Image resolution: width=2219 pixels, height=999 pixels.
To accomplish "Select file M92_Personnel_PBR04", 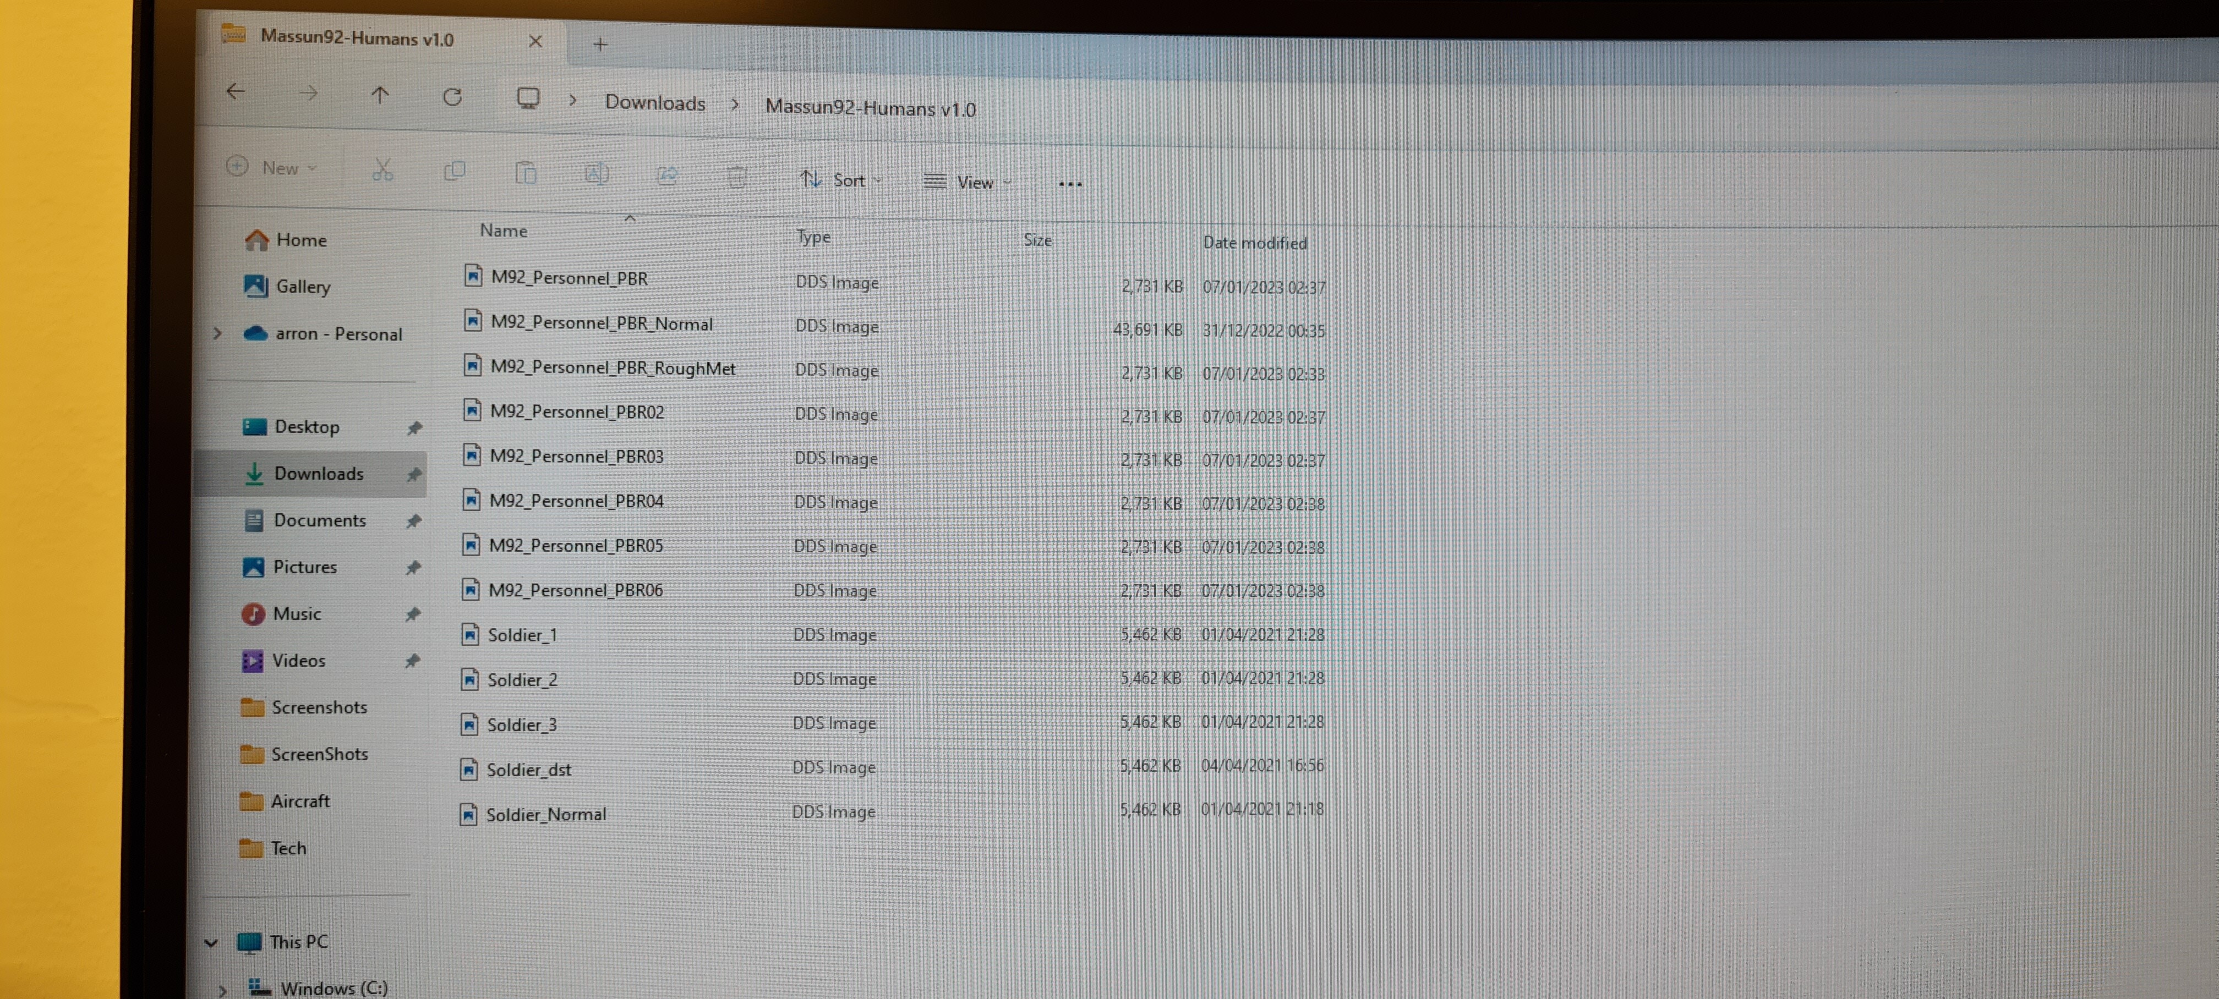I will [562, 501].
